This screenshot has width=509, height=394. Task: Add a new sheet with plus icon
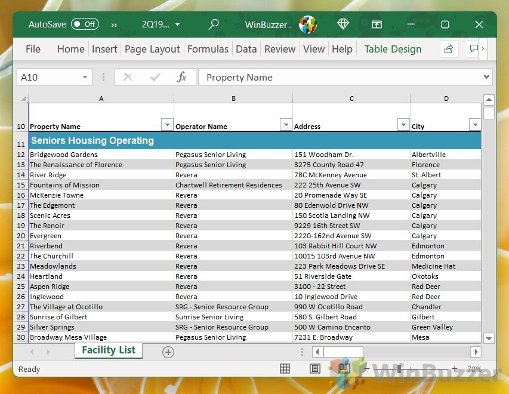(x=168, y=352)
